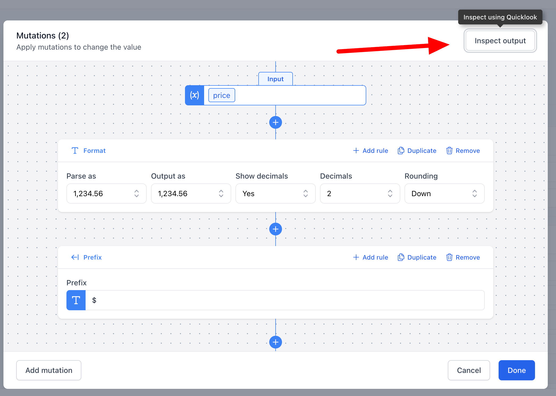Screen dimensions: 556x396
Task: Click the Prefix arrow icon in card header
Action: [x=75, y=257]
